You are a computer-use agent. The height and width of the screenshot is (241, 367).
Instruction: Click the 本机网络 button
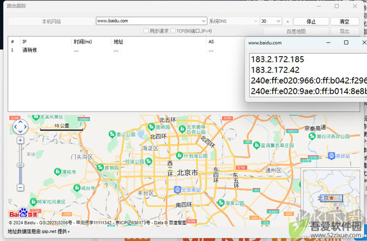click(51, 21)
